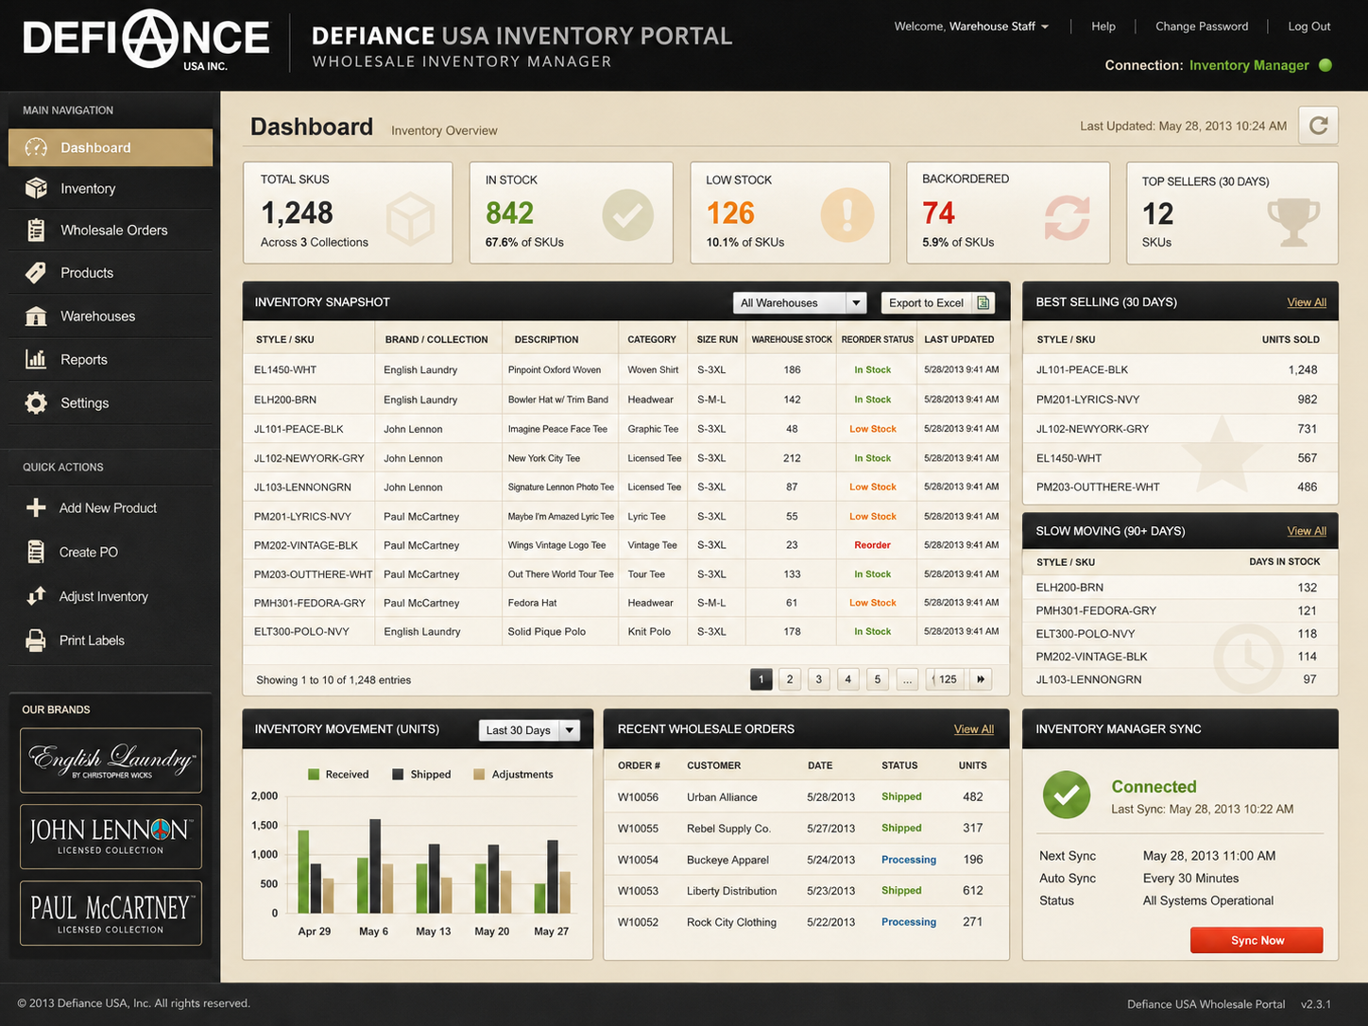
Task: Click the Settings gear icon
Action: pos(36,402)
